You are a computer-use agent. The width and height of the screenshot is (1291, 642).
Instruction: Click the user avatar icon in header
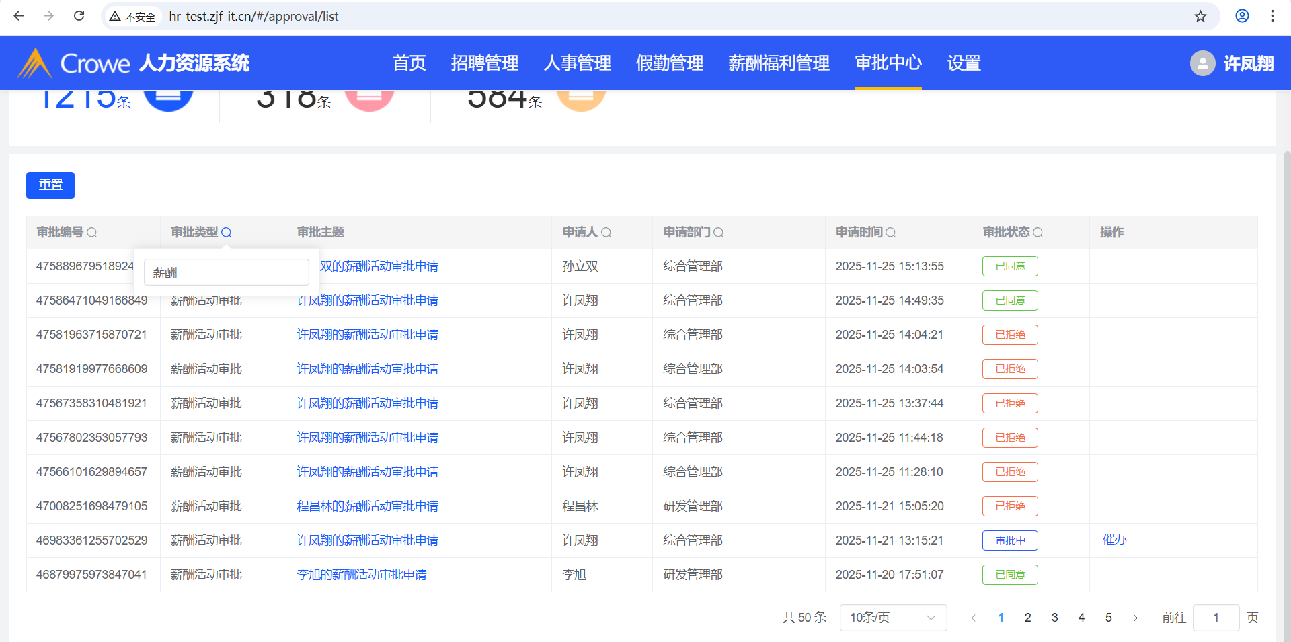[x=1202, y=63]
